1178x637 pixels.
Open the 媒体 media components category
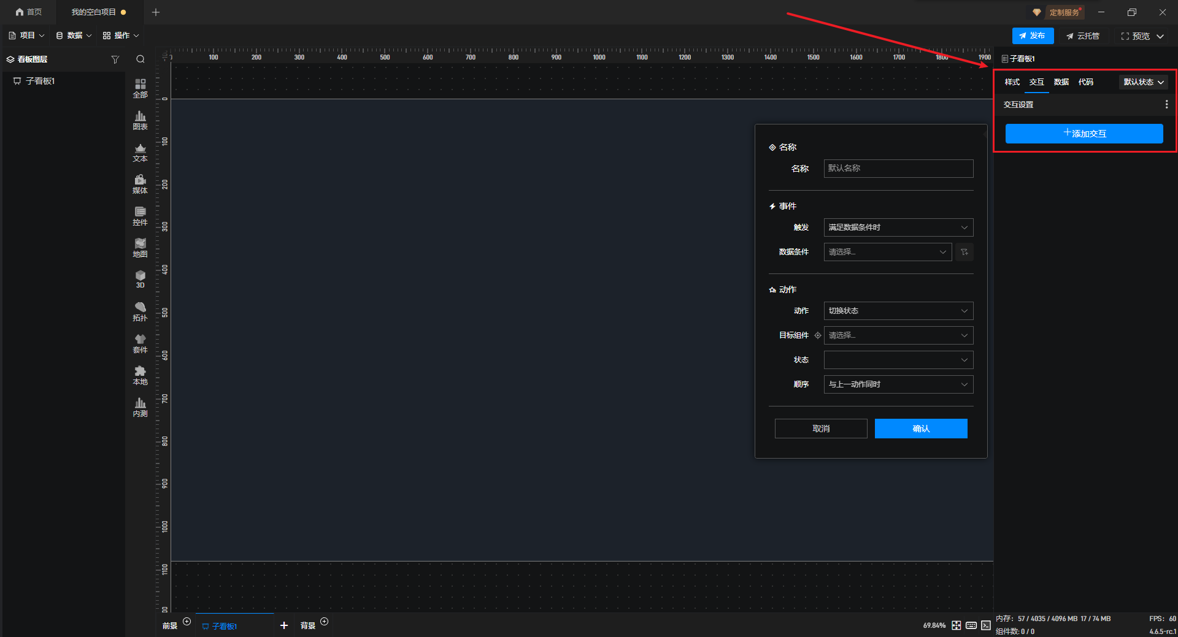(141, 184)
